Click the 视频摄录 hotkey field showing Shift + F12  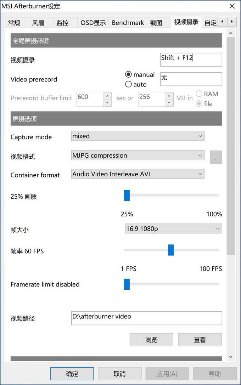point(191,60)
